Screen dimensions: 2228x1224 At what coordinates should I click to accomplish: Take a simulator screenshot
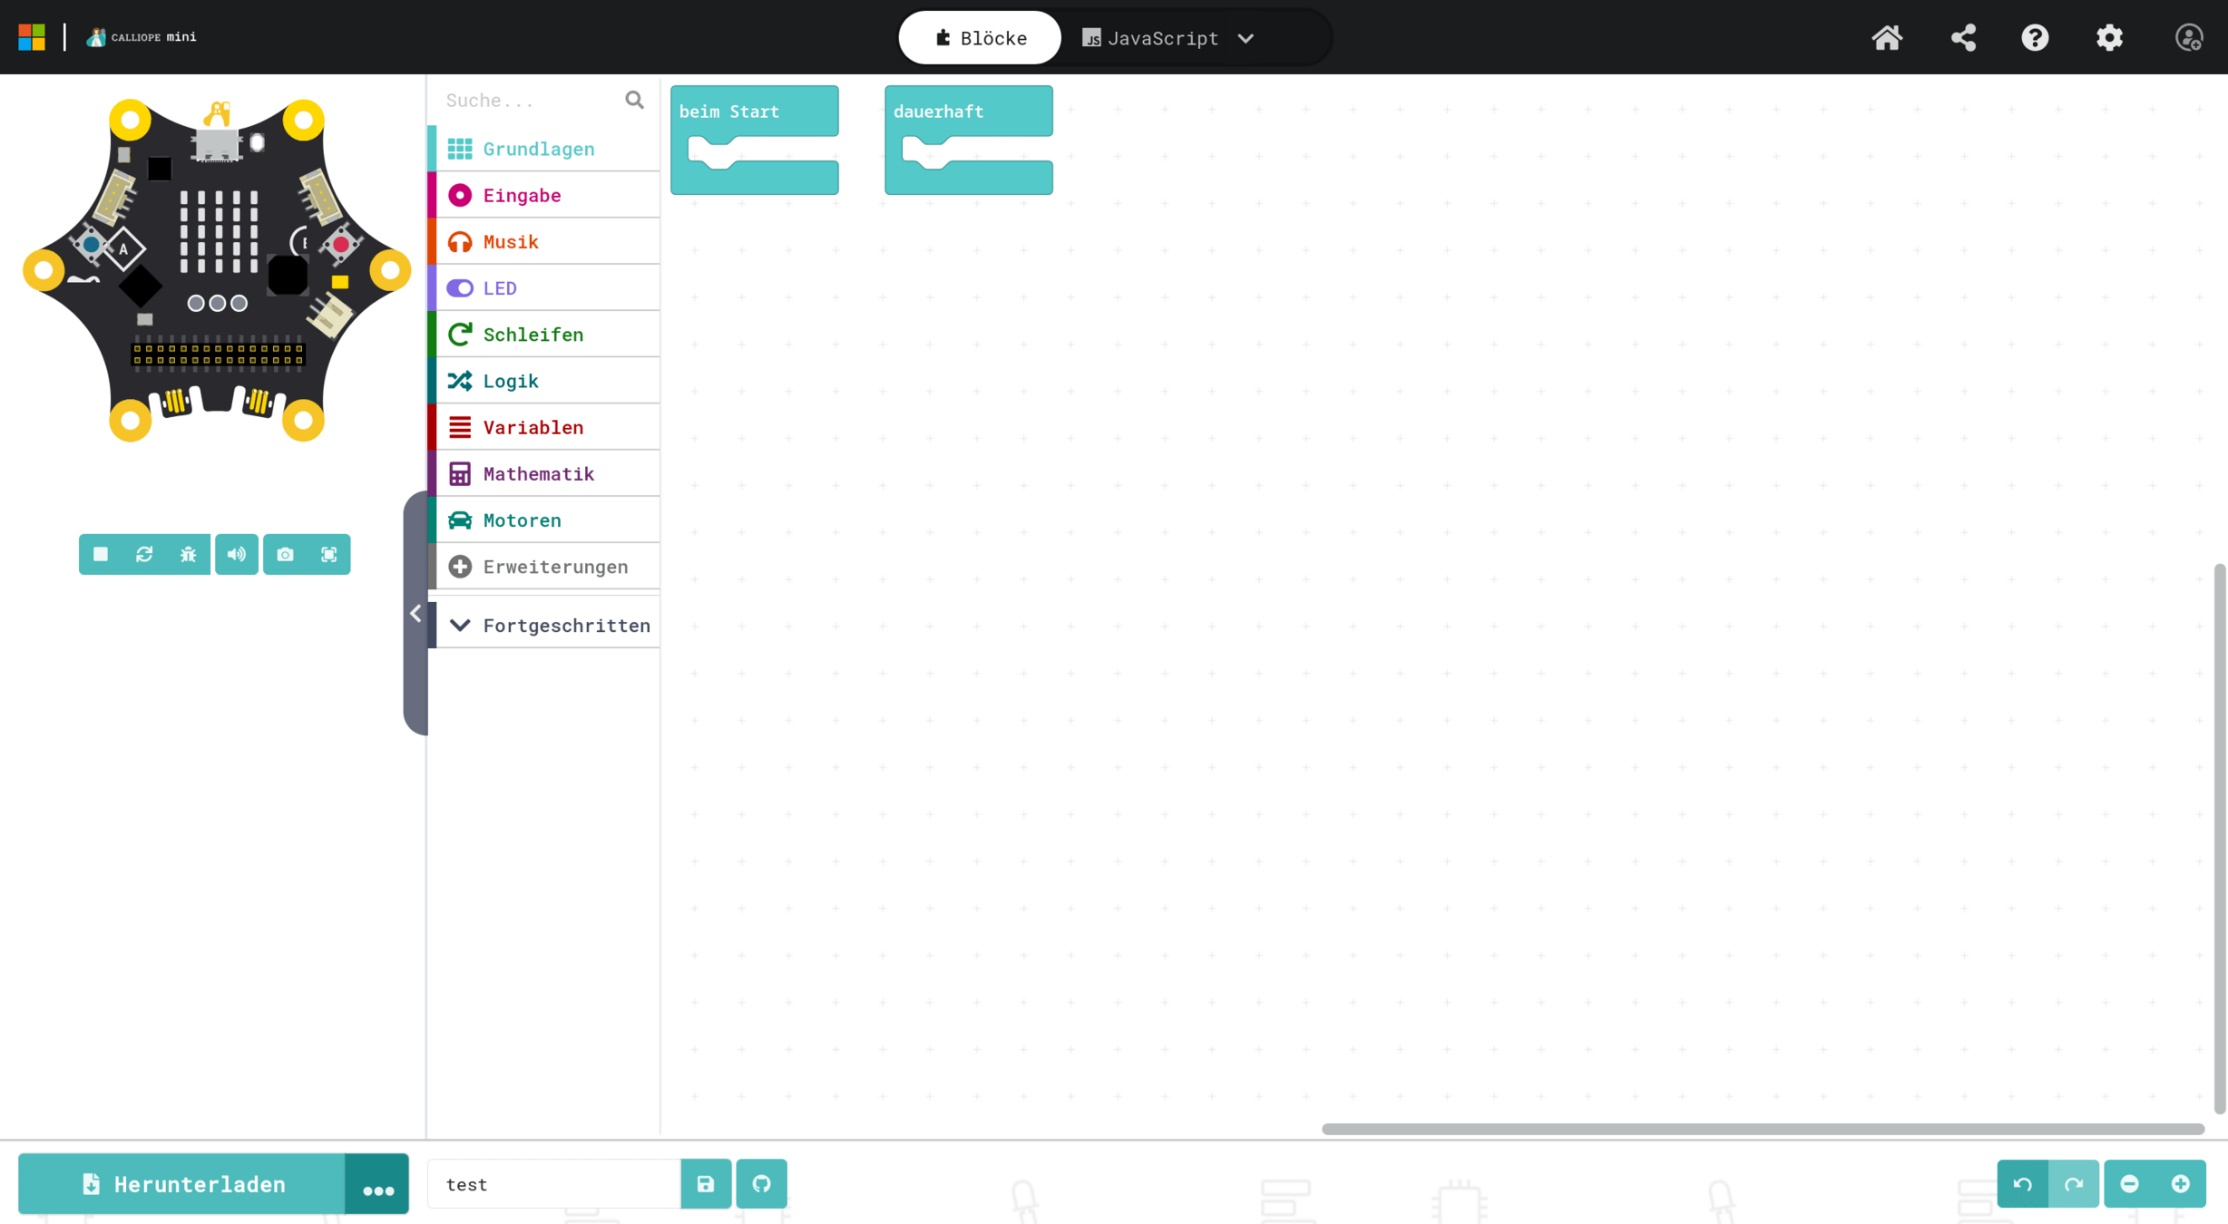click(x=285, y=554)
